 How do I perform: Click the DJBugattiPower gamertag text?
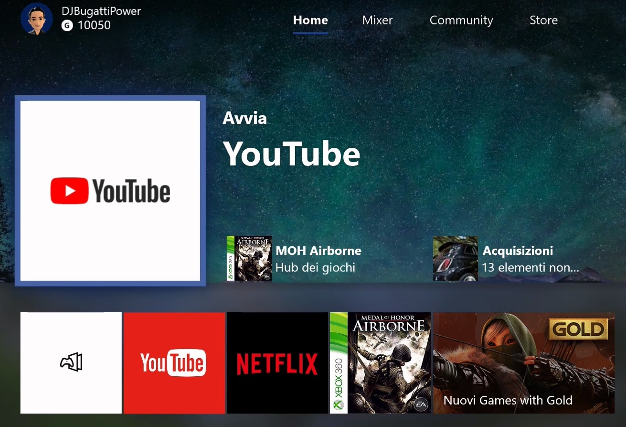[x=101, y=11]
